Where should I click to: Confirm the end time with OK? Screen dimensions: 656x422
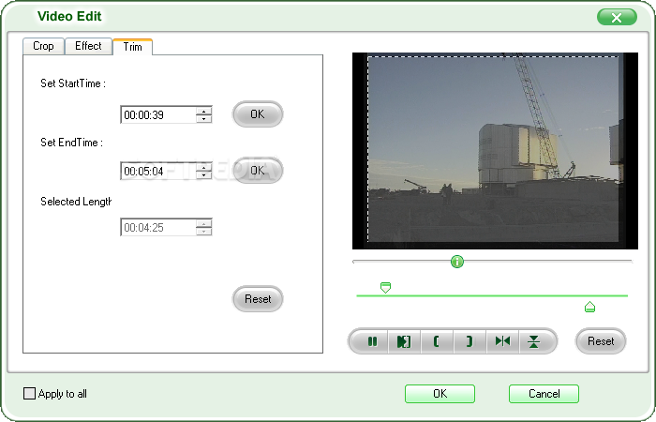(258, 170)
